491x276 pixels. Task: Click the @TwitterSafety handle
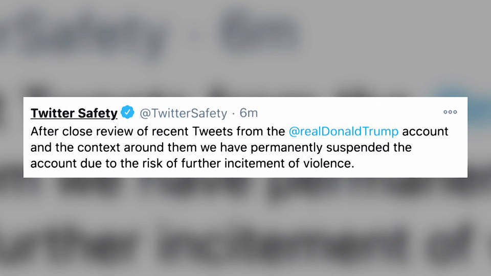(183, 113)
